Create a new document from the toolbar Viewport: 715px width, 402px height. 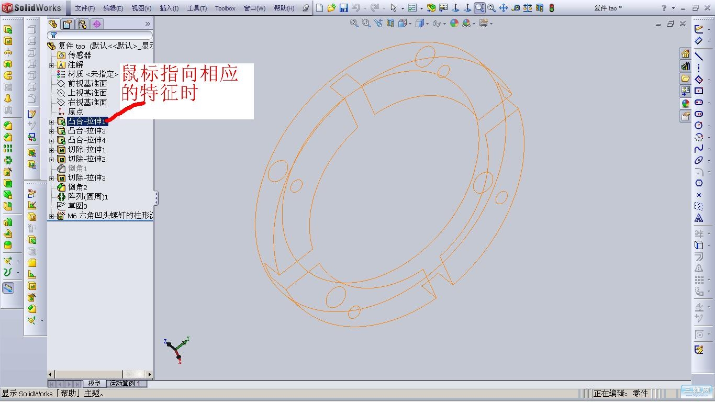click(x=320, y=8)
